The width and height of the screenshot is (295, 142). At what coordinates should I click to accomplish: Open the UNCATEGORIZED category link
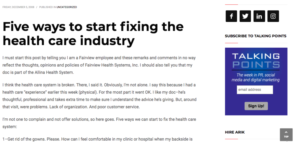tap(67, 7)
